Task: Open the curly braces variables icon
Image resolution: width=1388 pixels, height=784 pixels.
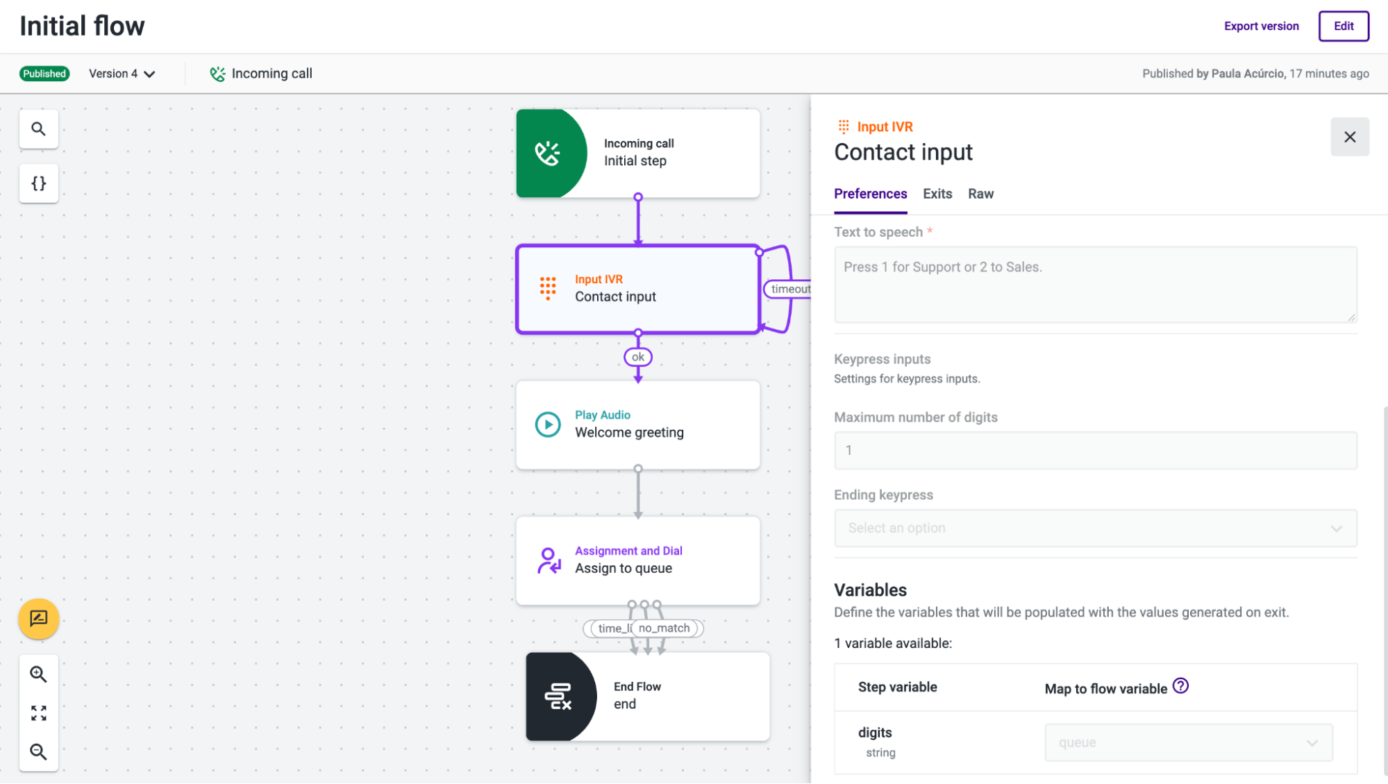Action: [x=39, y=183]
